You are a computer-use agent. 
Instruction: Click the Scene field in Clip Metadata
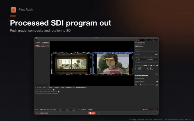click(x=139, y=57)
